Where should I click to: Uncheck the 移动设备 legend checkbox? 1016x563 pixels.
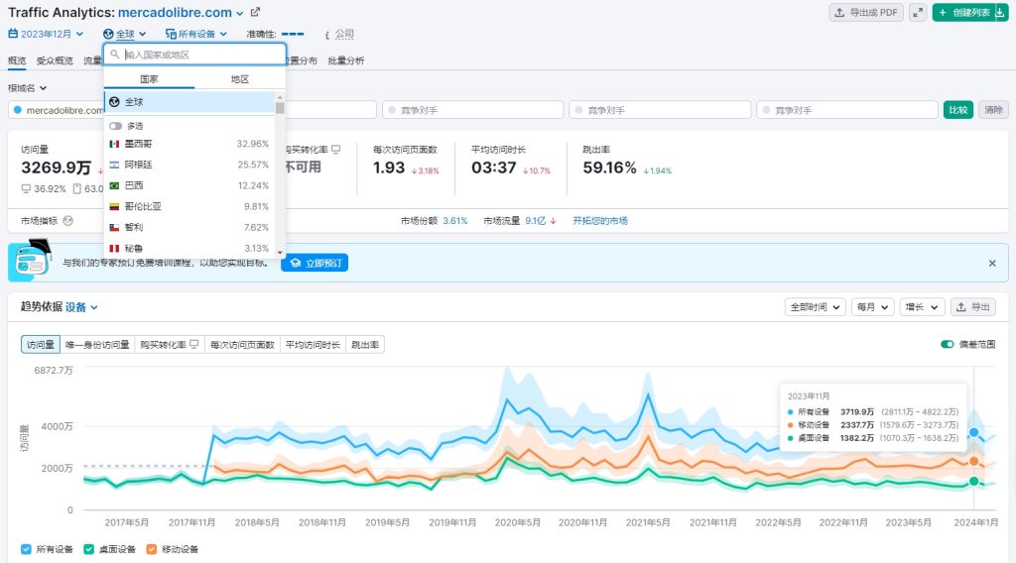(x=152, y=549)
